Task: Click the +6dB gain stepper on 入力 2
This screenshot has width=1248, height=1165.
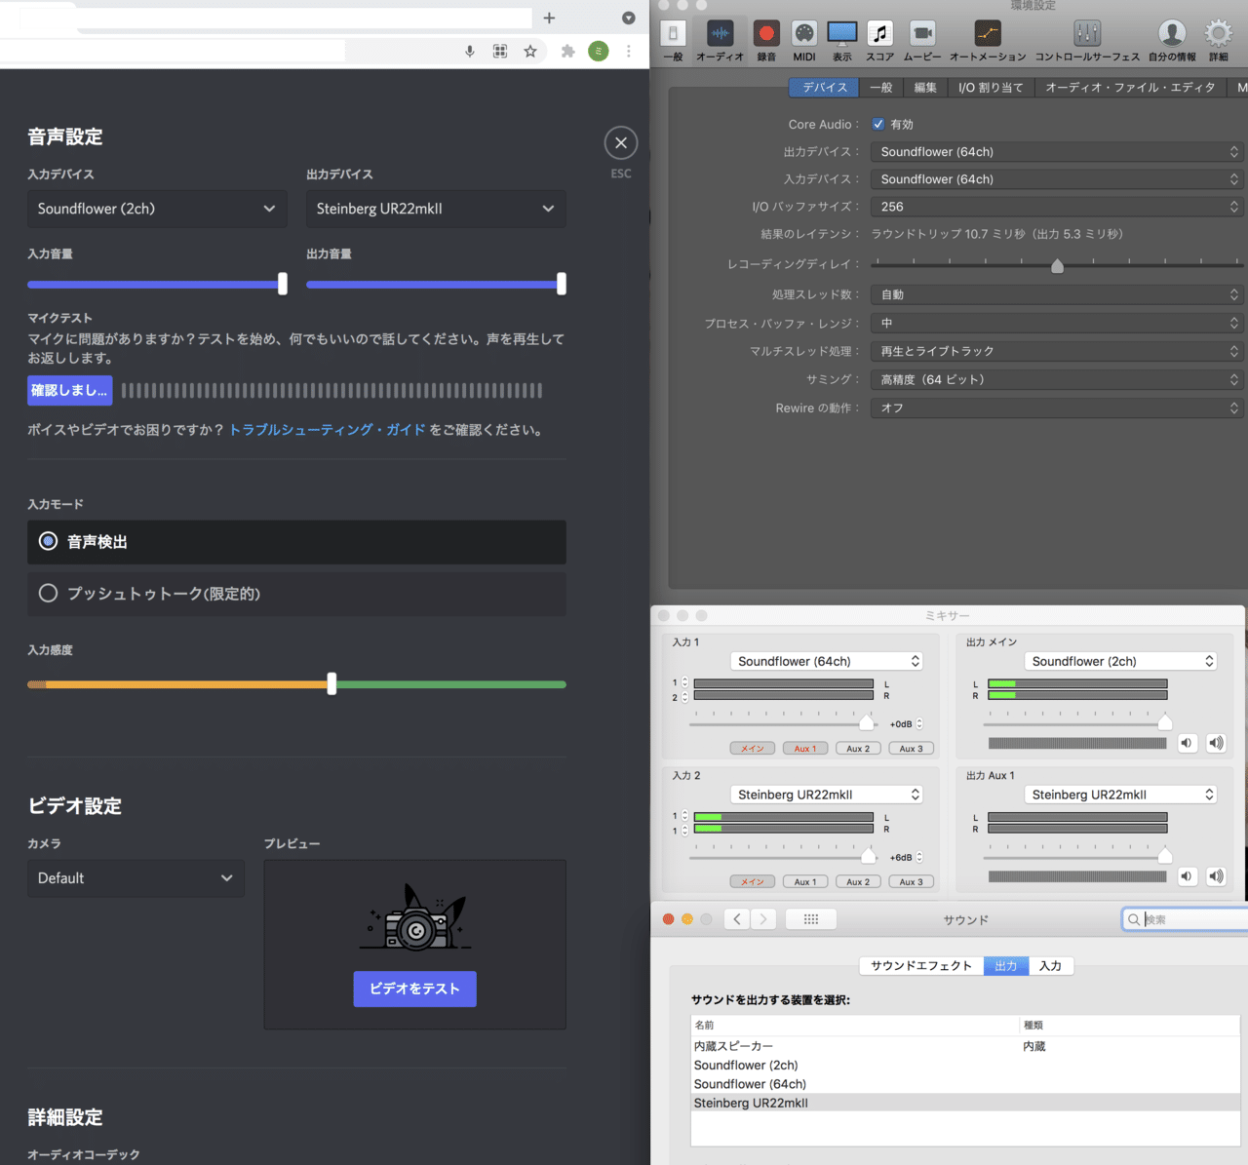Action: 919,858
